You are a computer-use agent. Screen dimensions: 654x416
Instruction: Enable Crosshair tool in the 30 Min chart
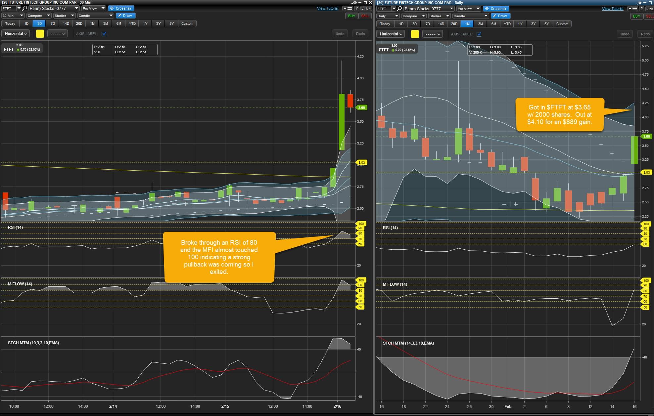[x=120, y=8]
